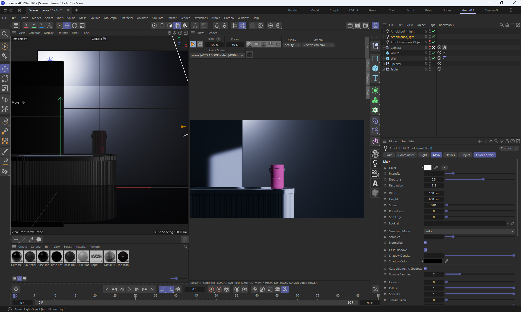This screenshot has height=312, width=521.
Task: Switch to the Details tab
Action: [x=450, y=155]
